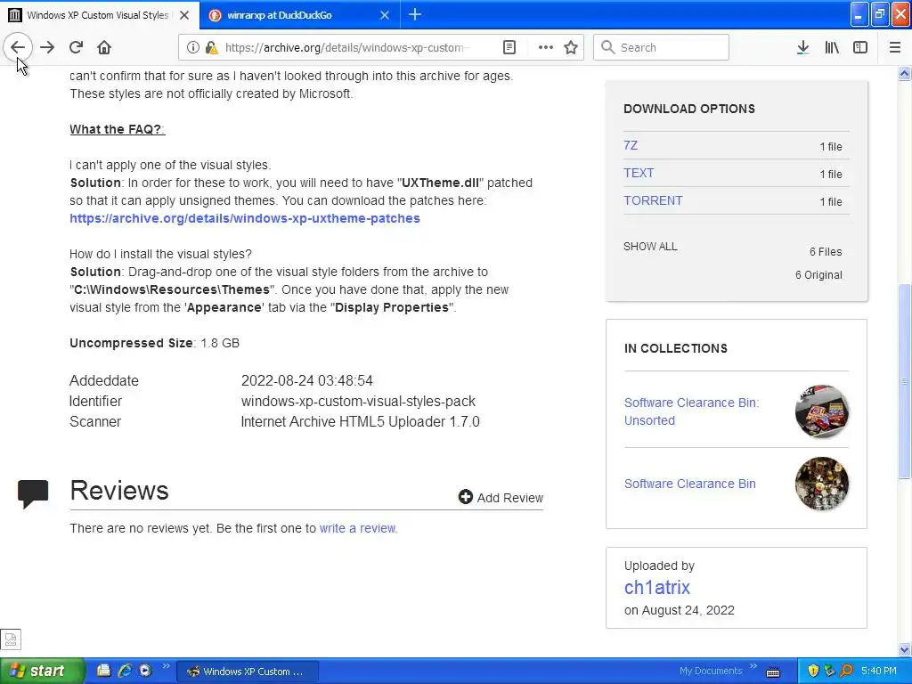Choose the TORRENT download option
Screen dimensions: 912x684
point(653,200)
